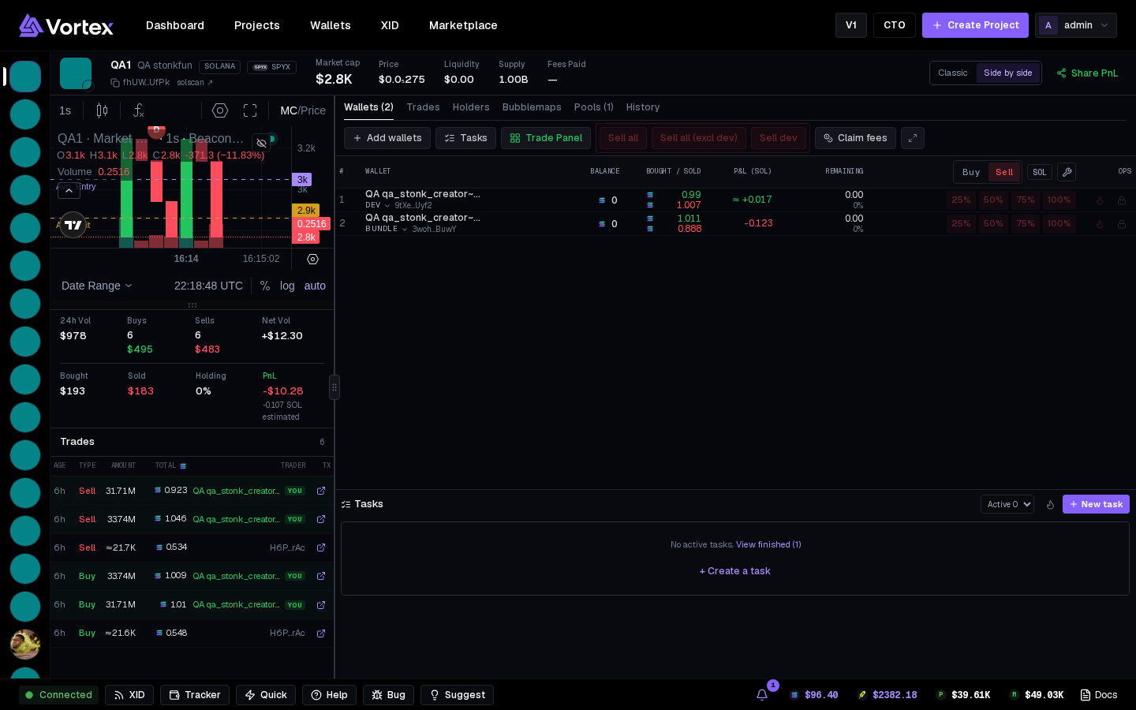Screen dimensions: 1136x710
Task: Open the 1s timeframe selector
Action: click(x=65, y=110)
